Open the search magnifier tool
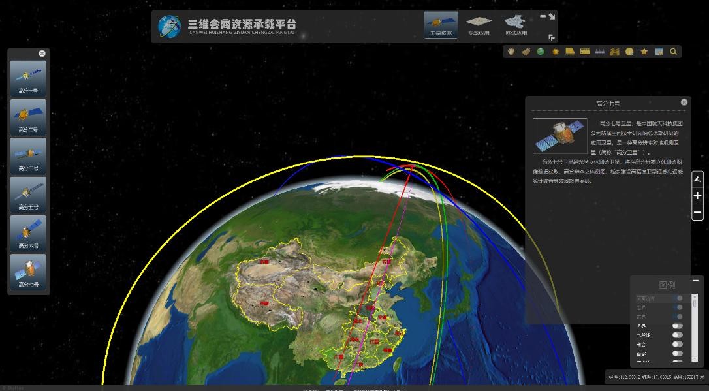This screenshot has height=391, width=709. coord(673,52)
